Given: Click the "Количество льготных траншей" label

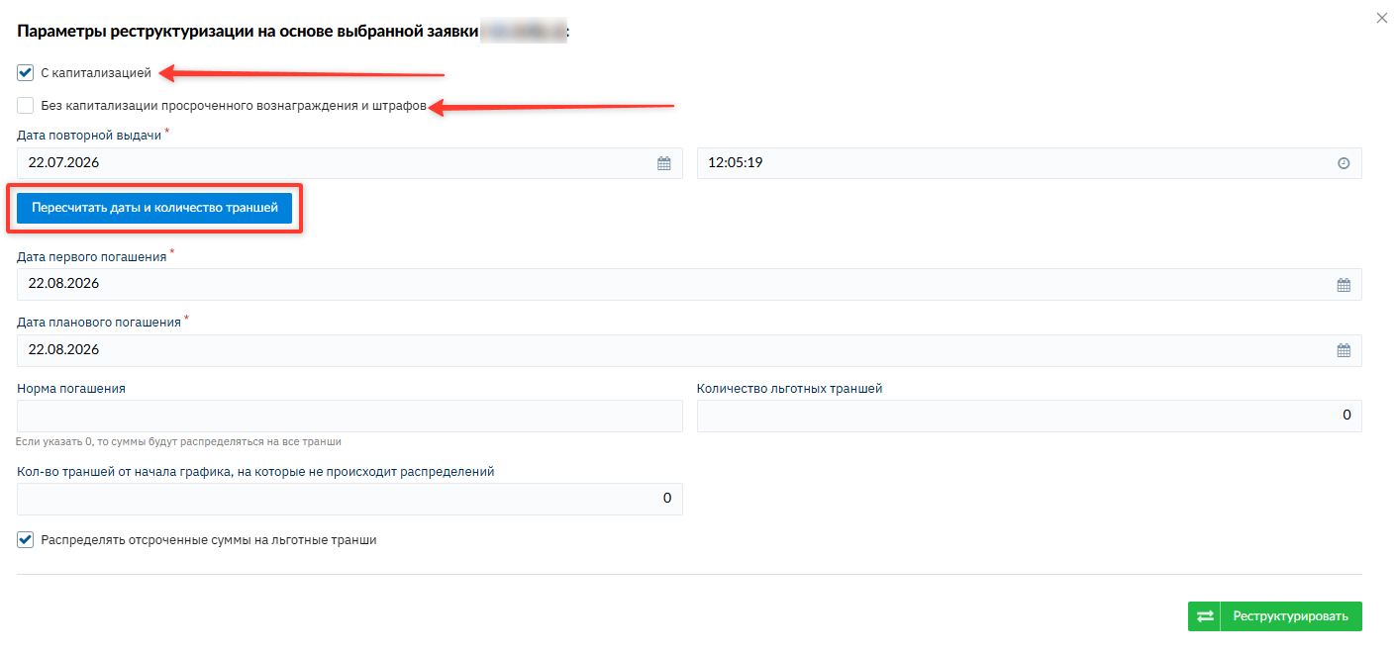Looking at the screenshot, I should pos(790,389).
